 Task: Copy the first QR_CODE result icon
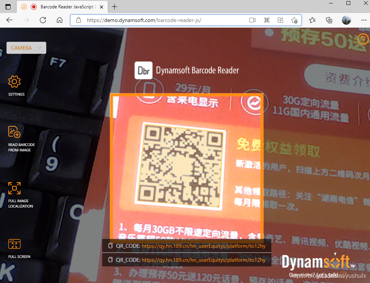pos(110,246)
